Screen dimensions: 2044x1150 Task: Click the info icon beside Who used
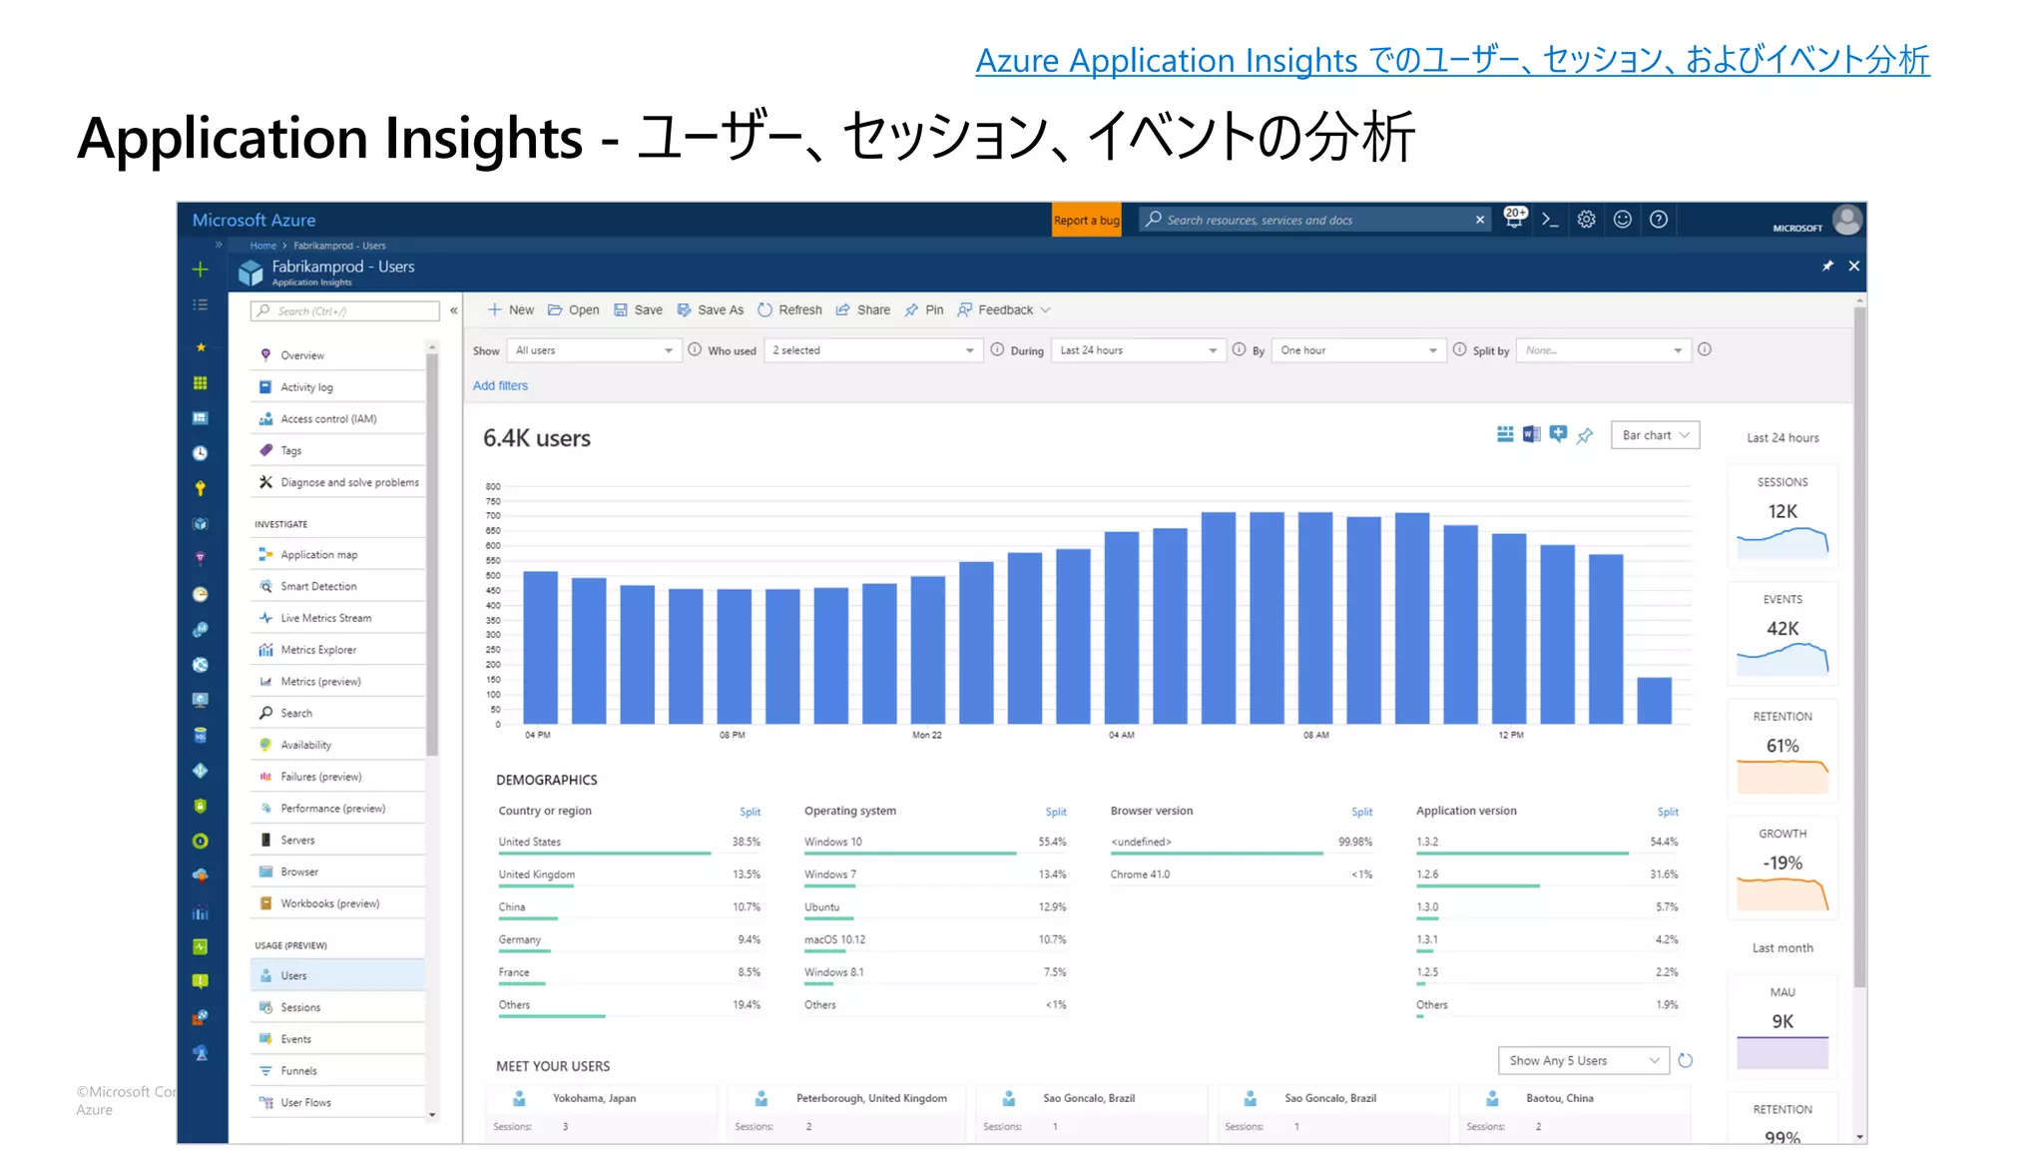(x=694, y=349)
